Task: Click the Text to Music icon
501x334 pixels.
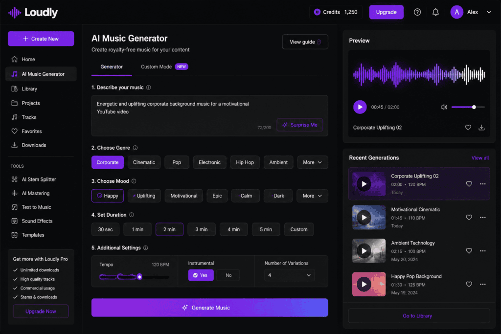Action: pos(14,207)
